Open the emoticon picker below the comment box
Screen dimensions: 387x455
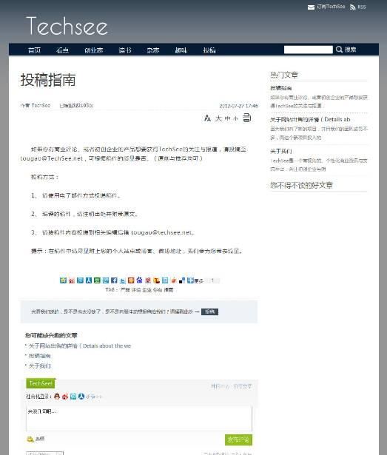pyautogui.click(x=30, y=439)
